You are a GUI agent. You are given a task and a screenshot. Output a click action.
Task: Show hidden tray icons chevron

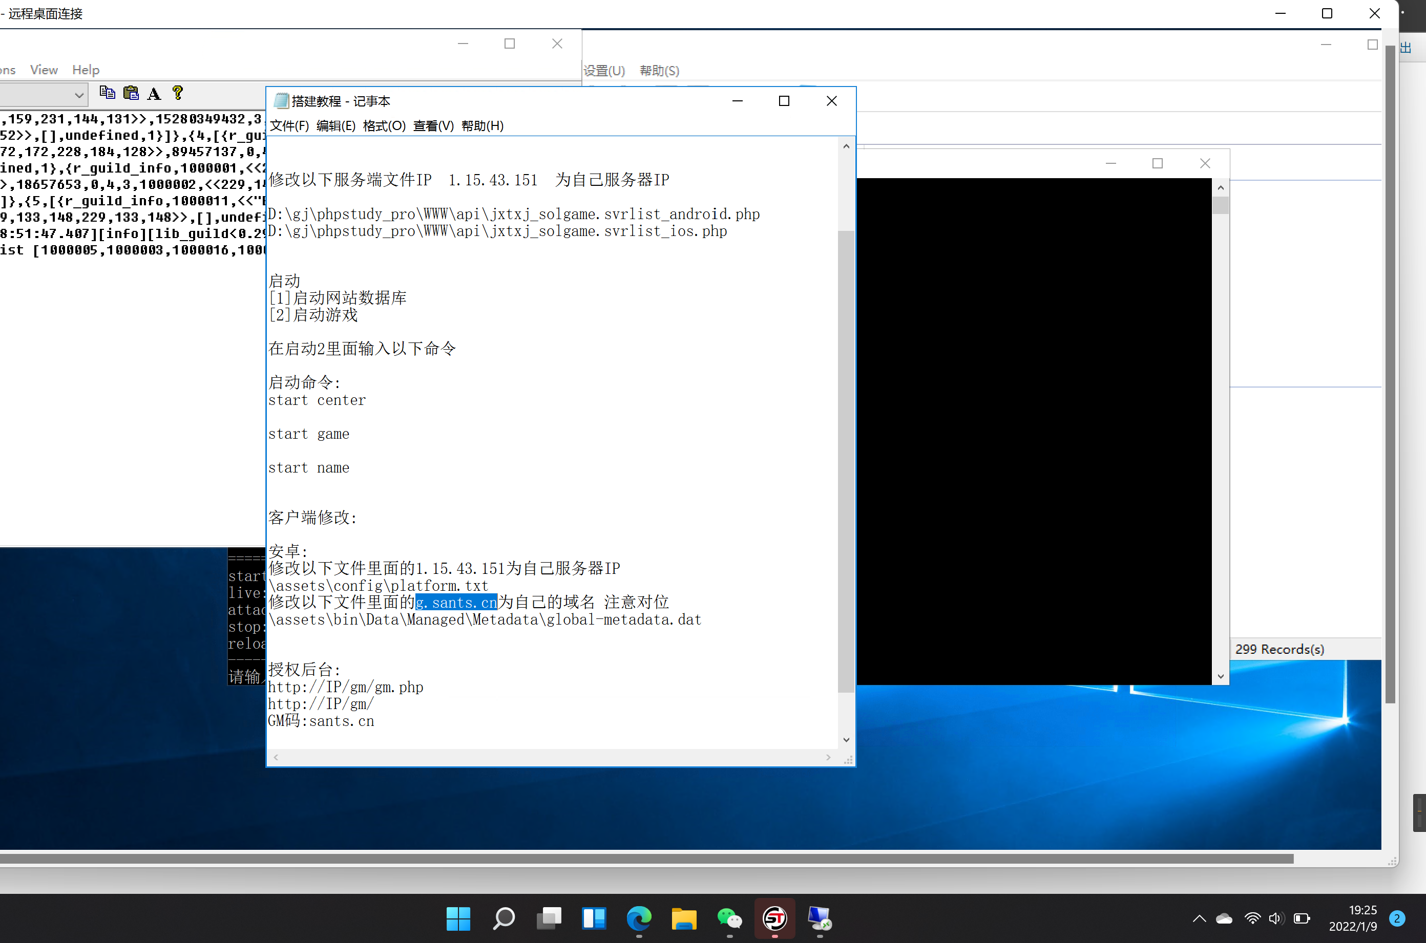pos(1199,918)
